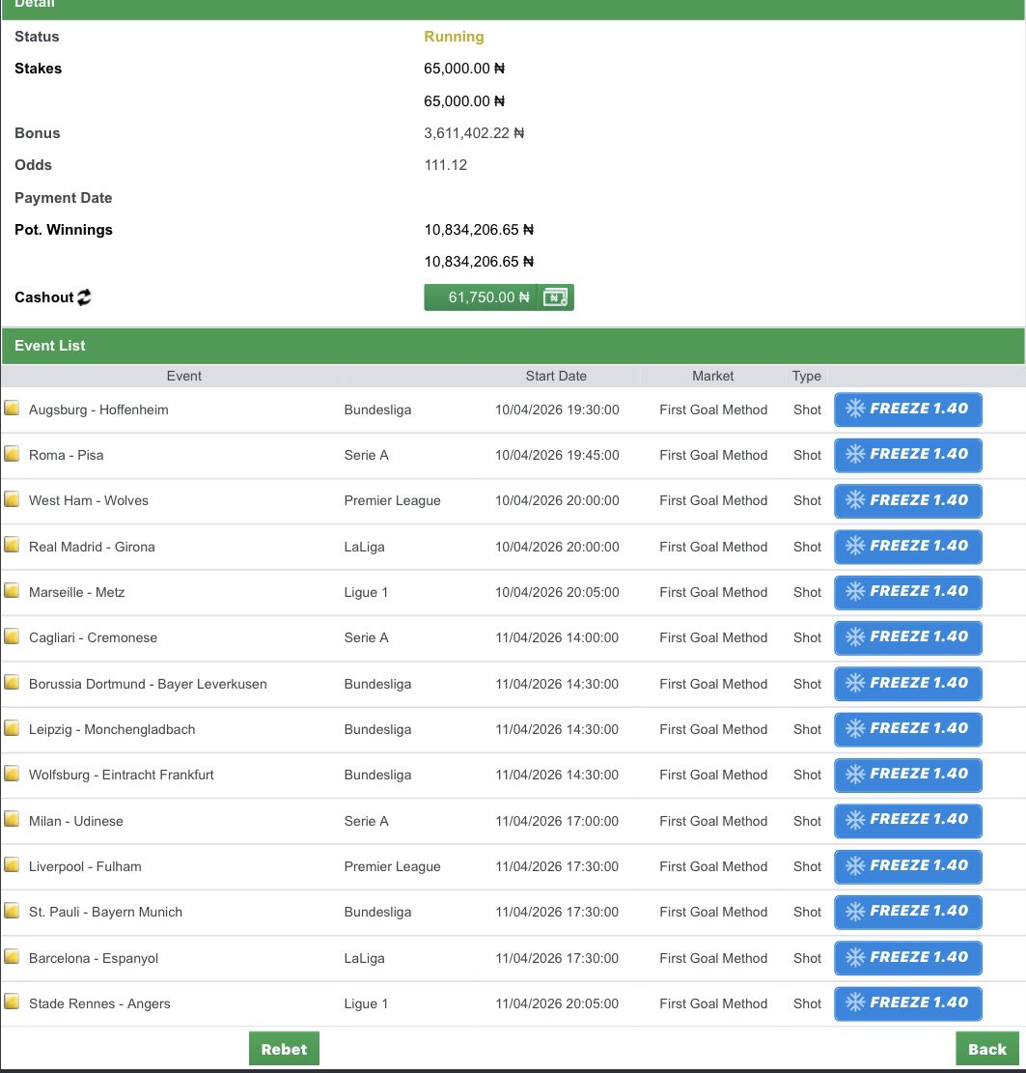The image size is (1026, 1073).
Task: Click yellow status icon for Roma - Pisa
Action: 12,454
